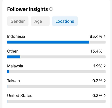Click the 13.4% value for Other
The width and height of the screenshot is (112, 108).
tap(96, 51)
